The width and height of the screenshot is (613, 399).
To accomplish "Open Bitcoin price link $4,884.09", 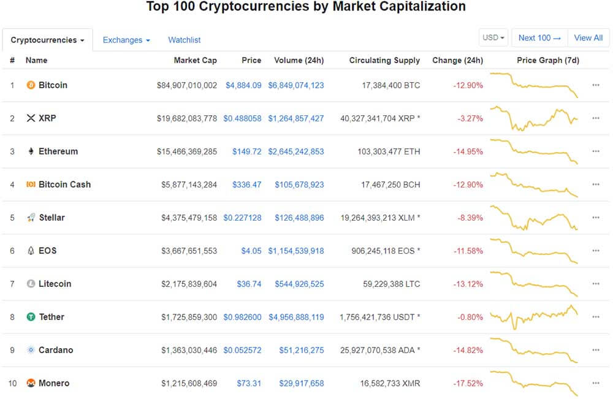I will (243, 85).
